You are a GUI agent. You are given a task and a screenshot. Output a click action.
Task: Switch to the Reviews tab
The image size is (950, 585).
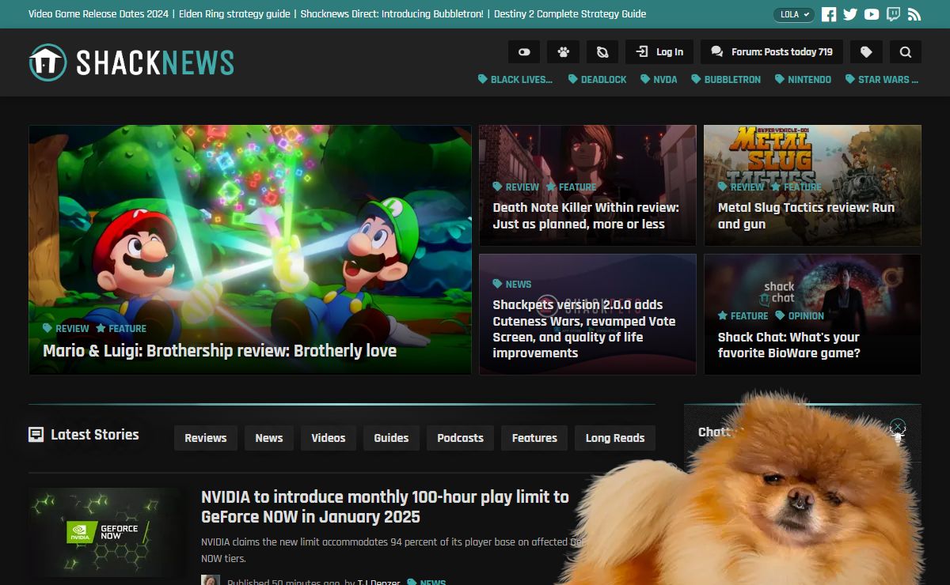pyautogui.click(x=206, y=438)
